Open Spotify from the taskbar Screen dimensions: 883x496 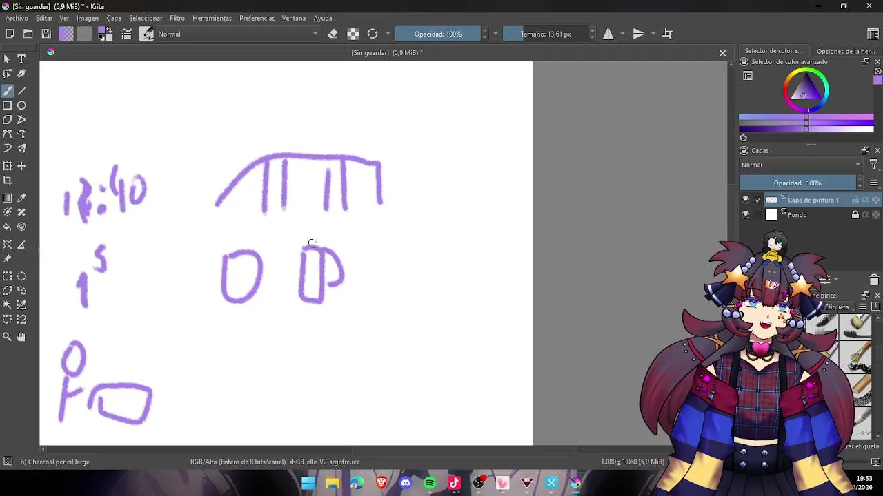[430, 483]
